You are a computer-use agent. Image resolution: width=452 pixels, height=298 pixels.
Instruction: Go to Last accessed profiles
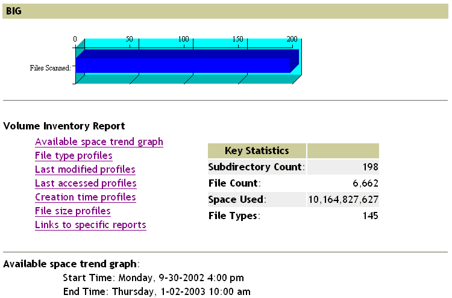(x=86, y=184)
